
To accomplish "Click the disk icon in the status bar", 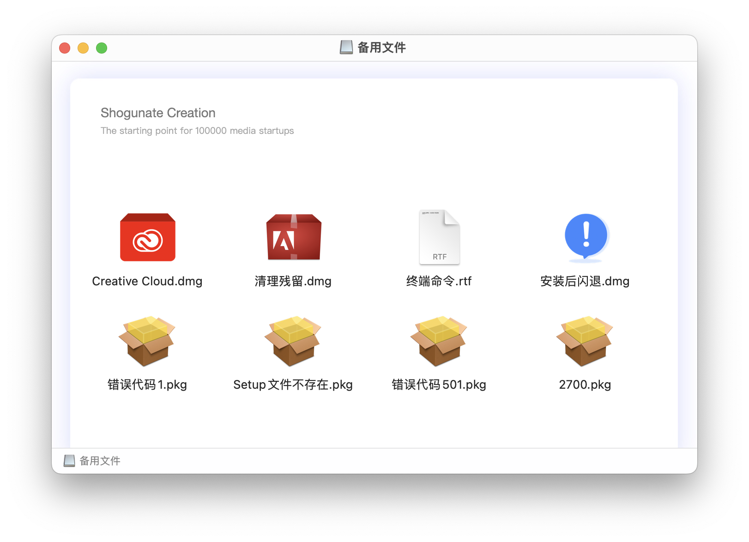I will click(68, 460).
